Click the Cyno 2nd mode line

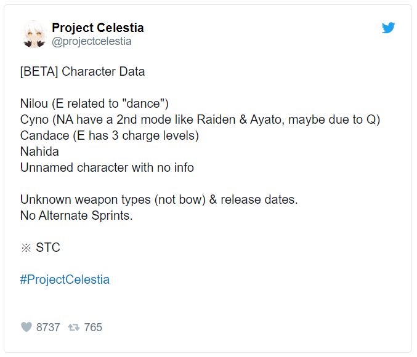200,119
